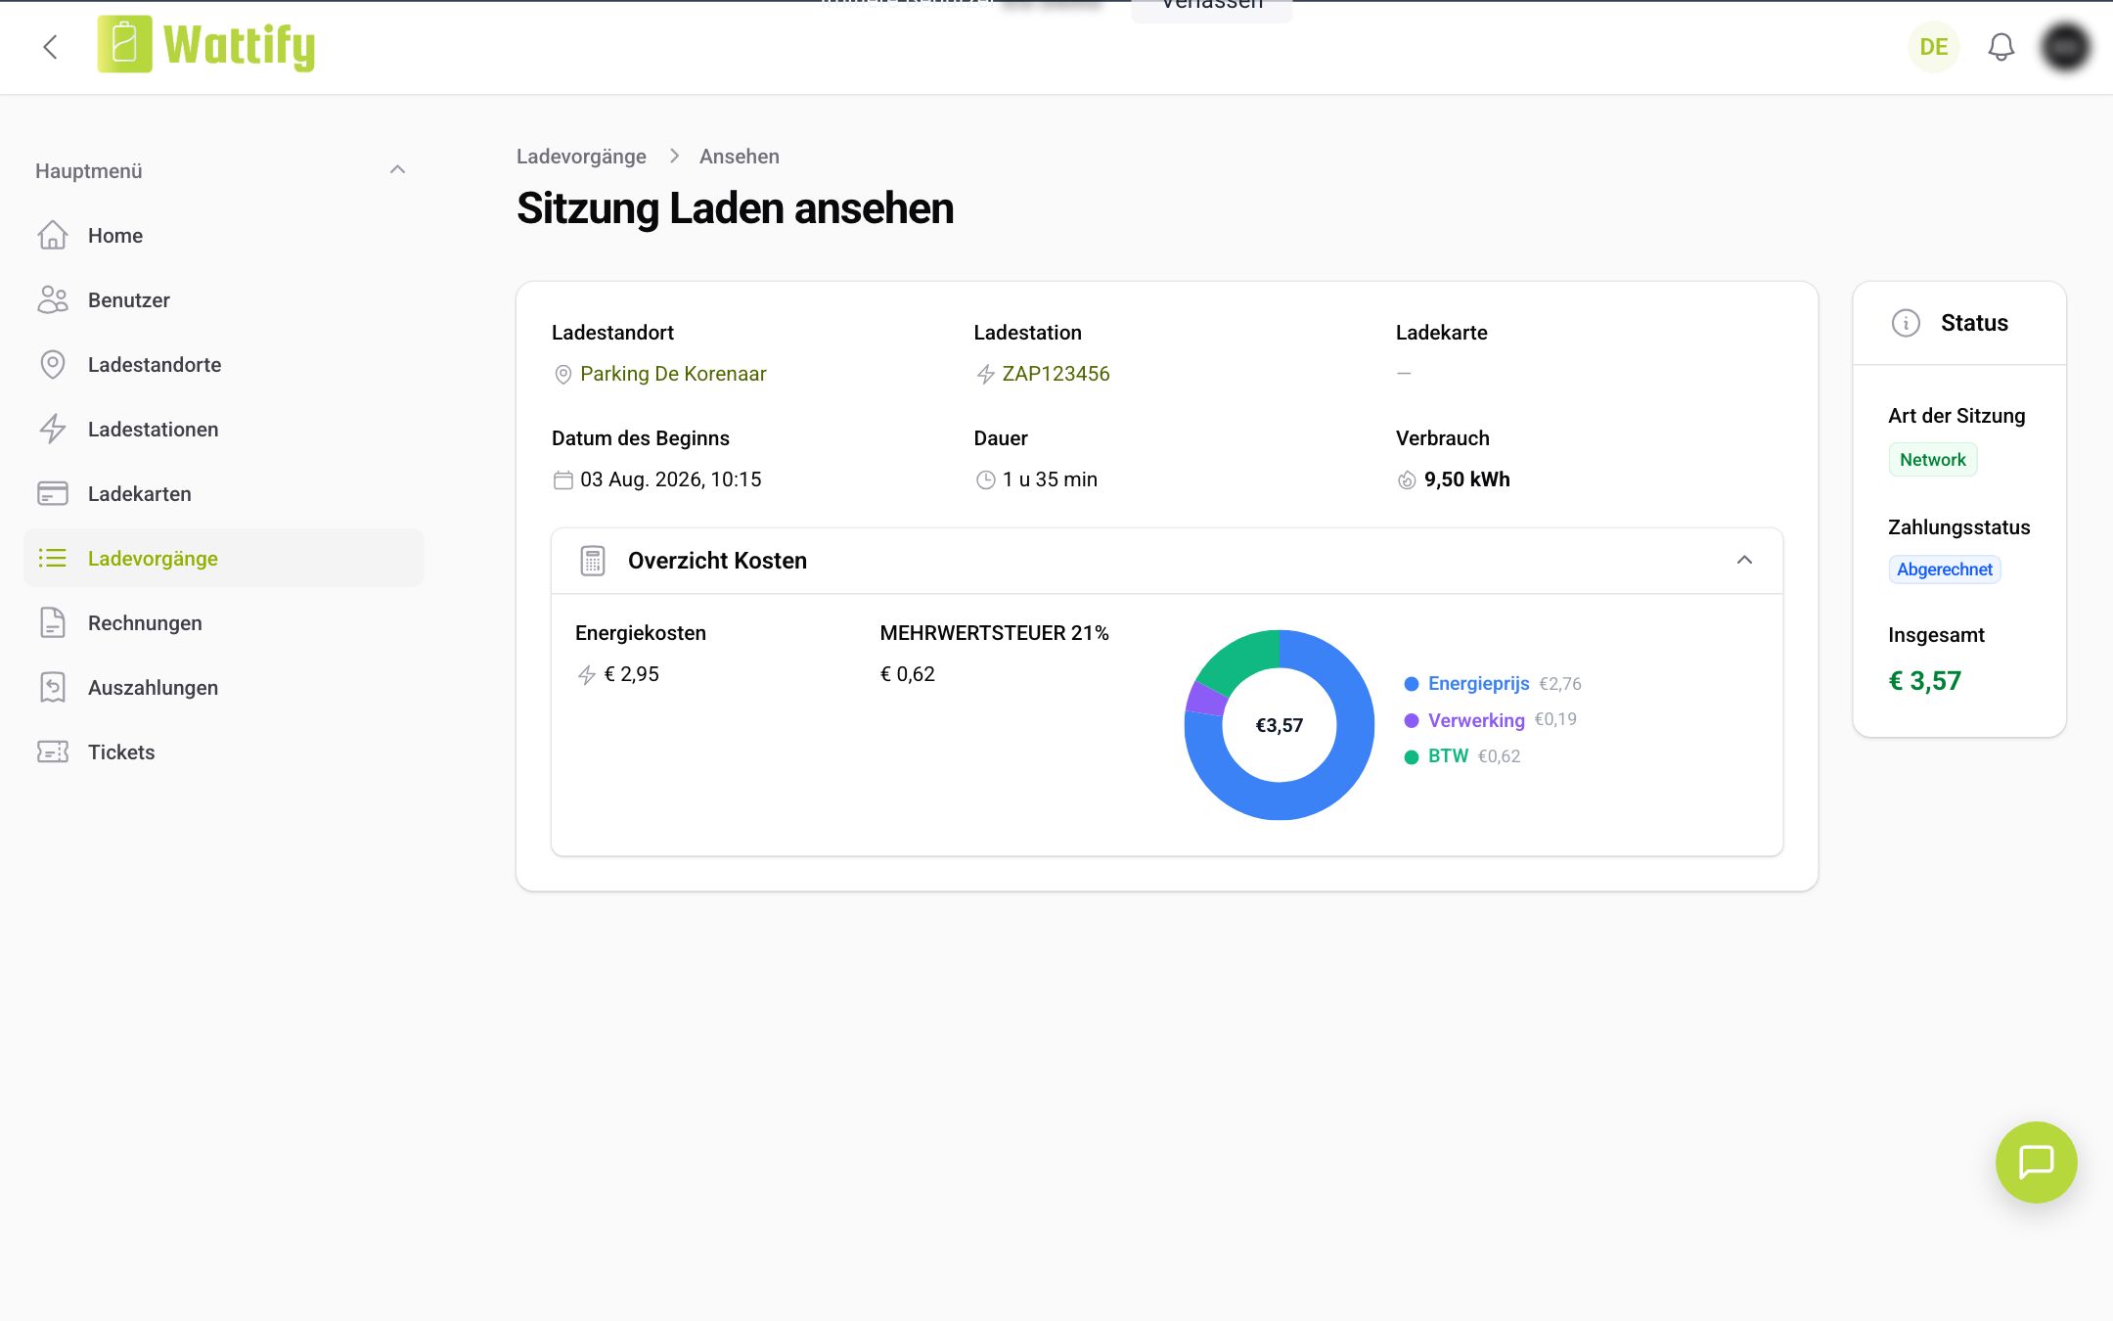Open the chat support button
This screenshot has width=2113, height=1321.
tap(2036, 1162)
